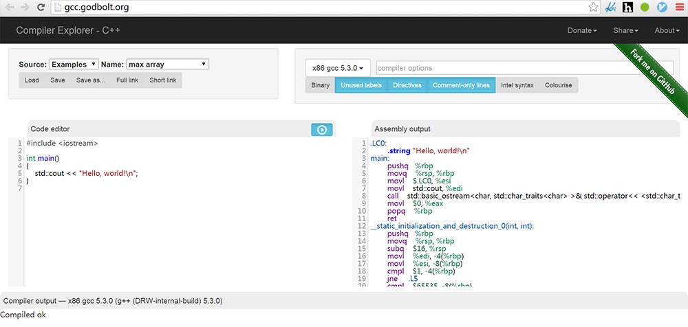Click the browser back arrow
The height and width of the screenshot is (327, 688).
point(10,8)
